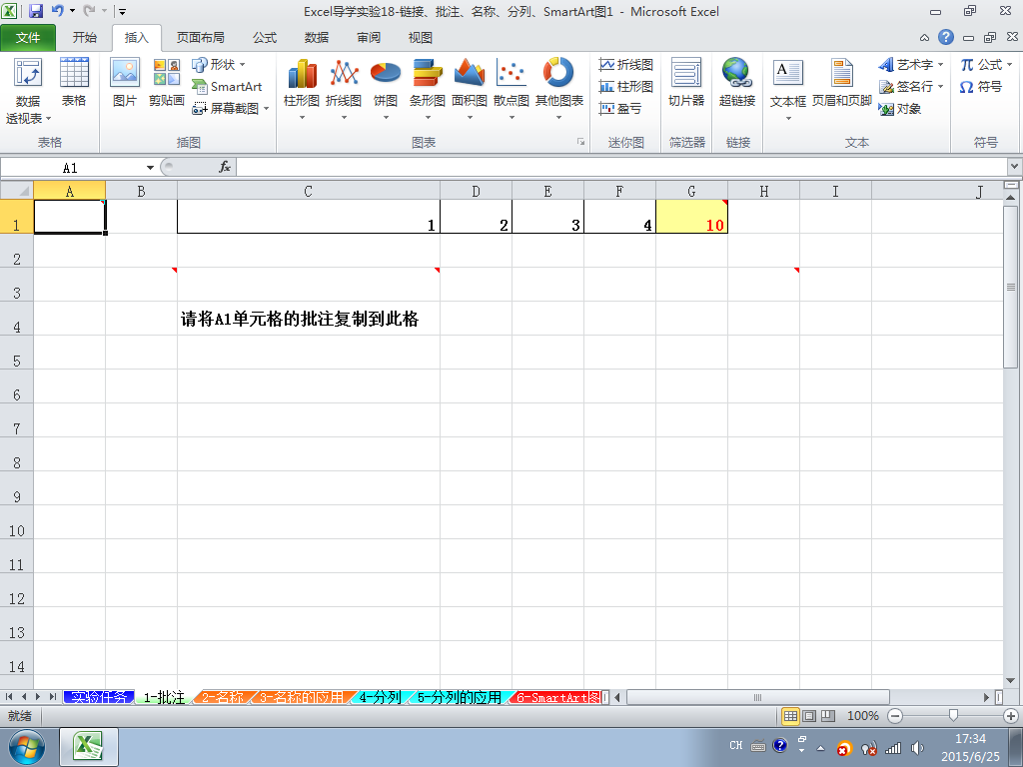The height and width of the screenshot is (767, 1023).
Task: Insert a Column sparkline (迷你图 柱形图)
Action: (x=626, y=86)
